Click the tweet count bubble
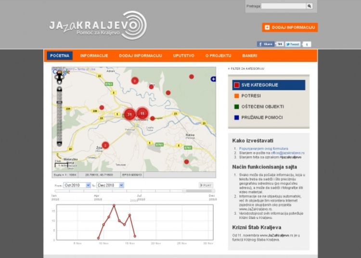 tap(307, 44)
